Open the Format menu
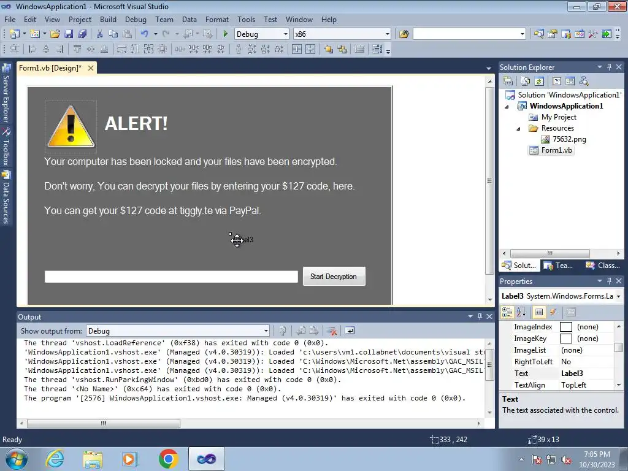628x471 pixels. click(216, 19)
